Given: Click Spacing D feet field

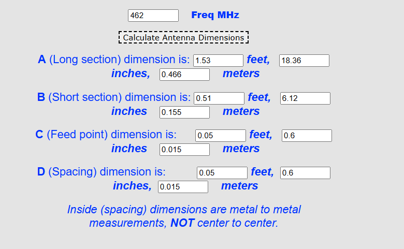Looking at the screenshot, I should [x=222, y=173].
